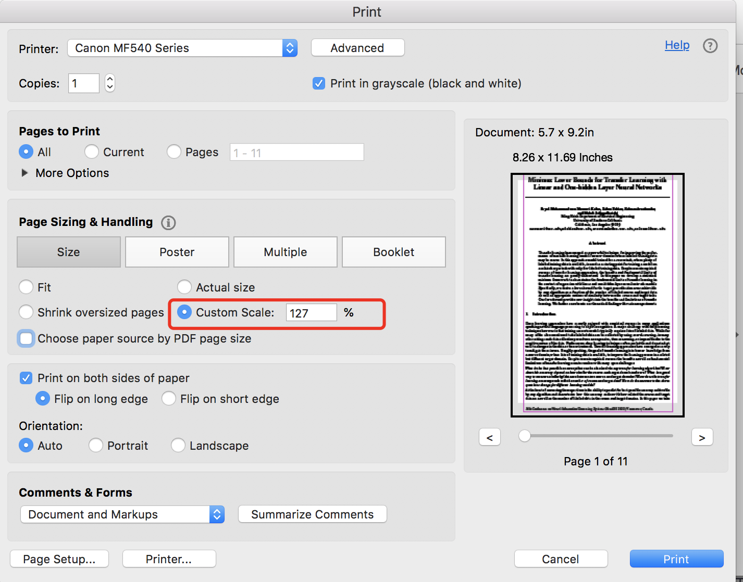Switch to the Booklet tab

click(x=394, y=252)
